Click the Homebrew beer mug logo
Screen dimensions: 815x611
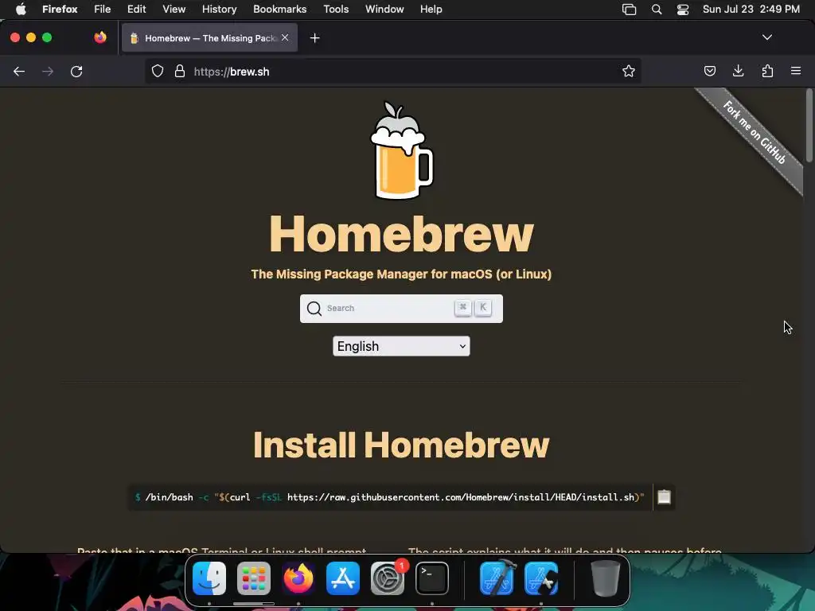pyautogui.click(x=401, y=150)
